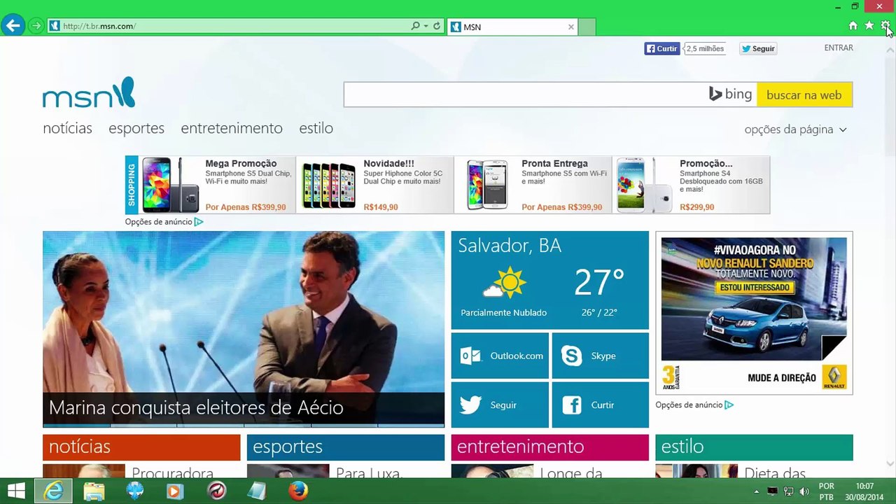Click Opções de anúncio below shopping banner
The height and width of the screenshot is (504, 896).
click(164, 222)
